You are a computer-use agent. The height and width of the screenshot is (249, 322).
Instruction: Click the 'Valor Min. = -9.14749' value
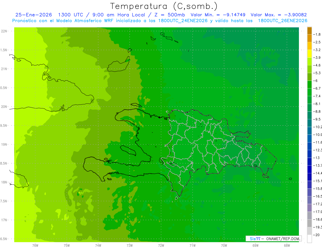(x=218, y=15)
